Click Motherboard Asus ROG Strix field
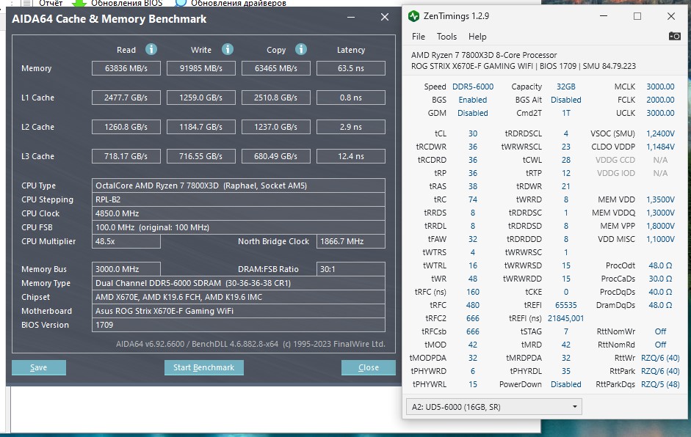 coord(239,311)
